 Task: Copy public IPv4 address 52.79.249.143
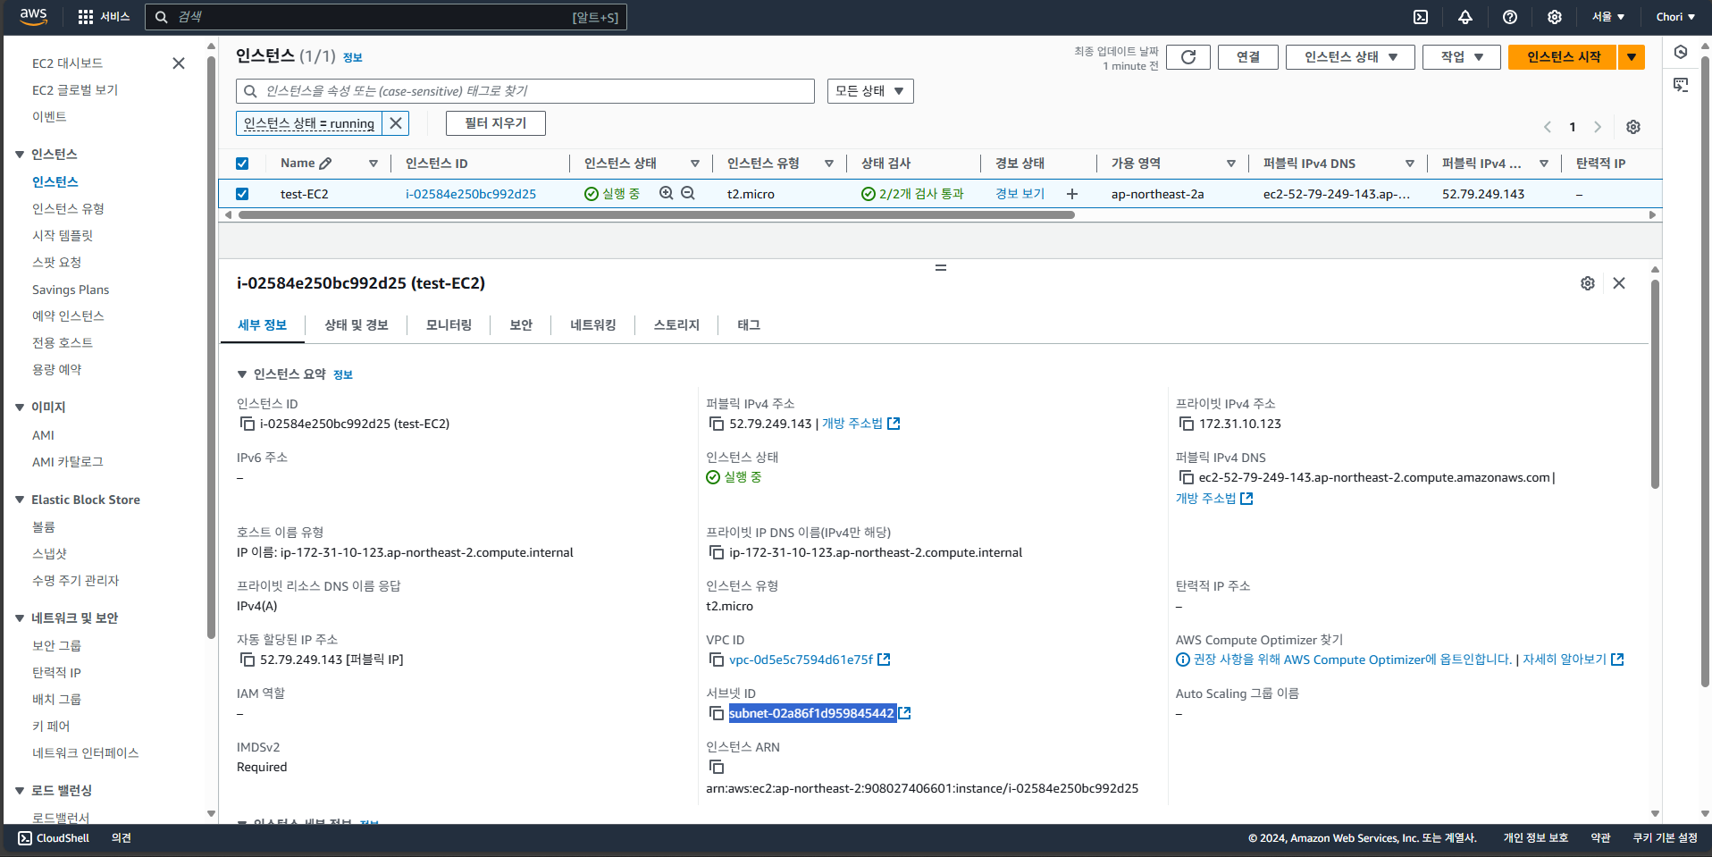717,424
